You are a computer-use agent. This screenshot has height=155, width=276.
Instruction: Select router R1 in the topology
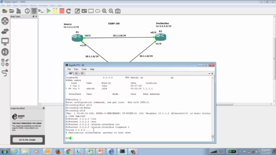77,38
